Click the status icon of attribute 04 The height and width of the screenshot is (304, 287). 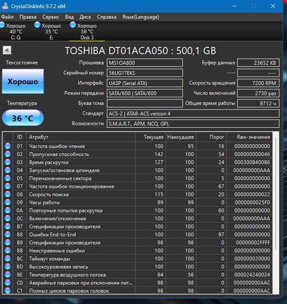[x=7, y=170]
